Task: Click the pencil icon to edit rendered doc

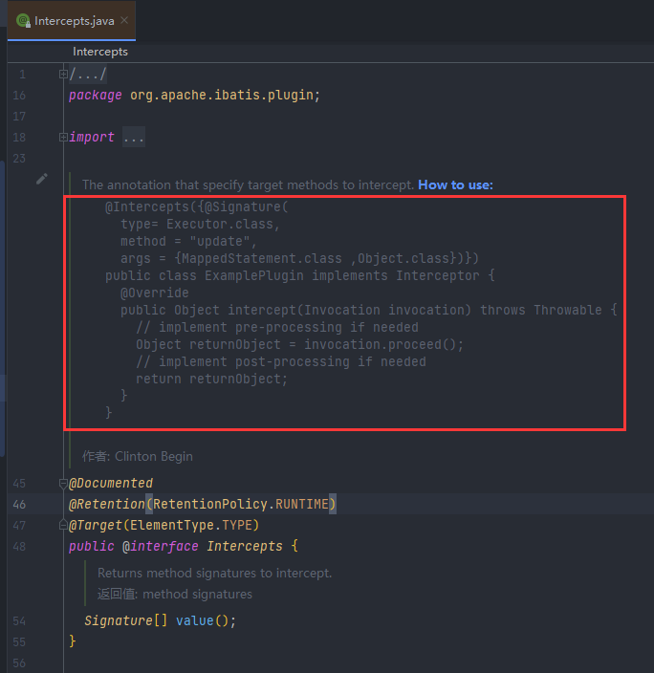Action: click(x=41, y=179)
